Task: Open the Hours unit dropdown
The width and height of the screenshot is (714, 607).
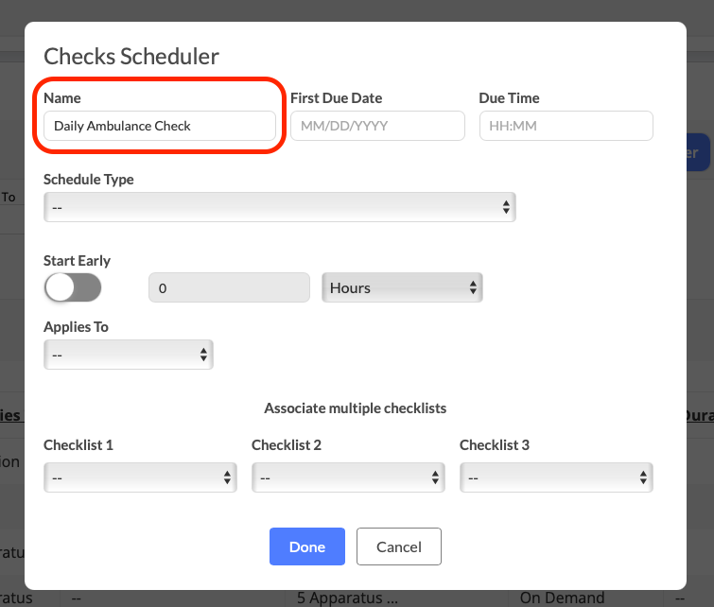Action: (x=402, y=287)
